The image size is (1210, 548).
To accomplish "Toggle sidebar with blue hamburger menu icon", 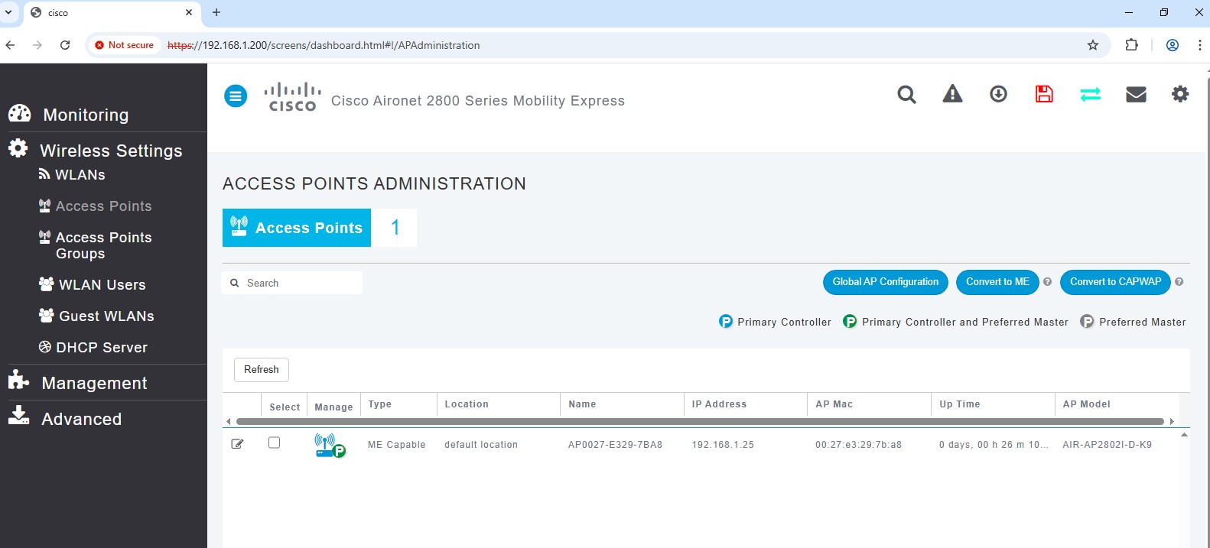I will point(236,96).
